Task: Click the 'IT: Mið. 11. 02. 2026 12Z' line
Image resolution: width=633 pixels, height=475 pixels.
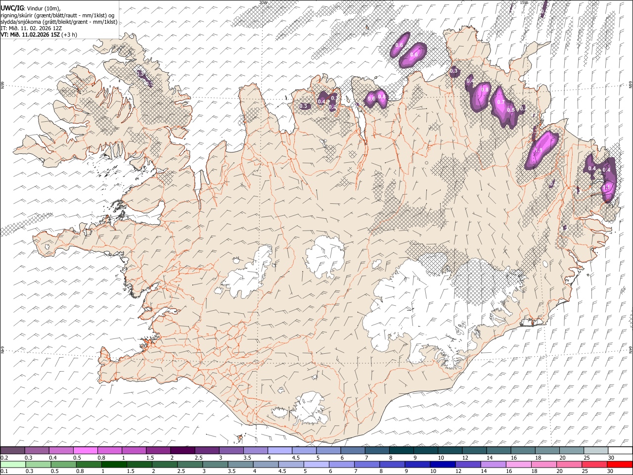Action: click(31, 28)
